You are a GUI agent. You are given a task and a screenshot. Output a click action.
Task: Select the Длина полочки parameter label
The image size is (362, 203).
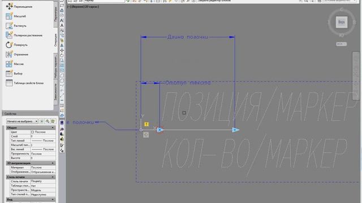tap(187, 37)
